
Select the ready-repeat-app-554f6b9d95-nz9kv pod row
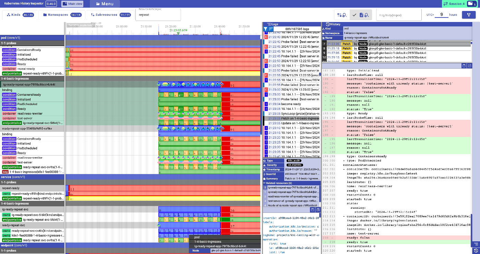(32, 128)
